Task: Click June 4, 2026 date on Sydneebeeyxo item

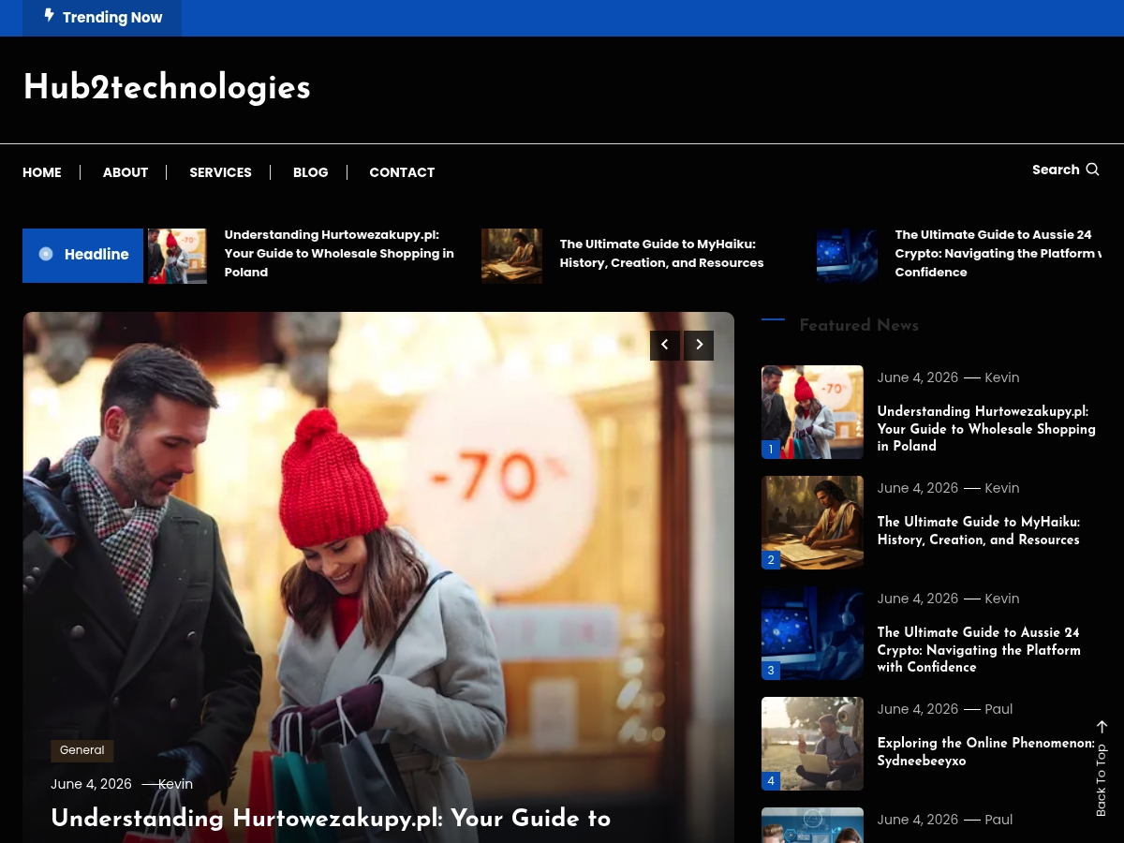Action: [918, 709]
